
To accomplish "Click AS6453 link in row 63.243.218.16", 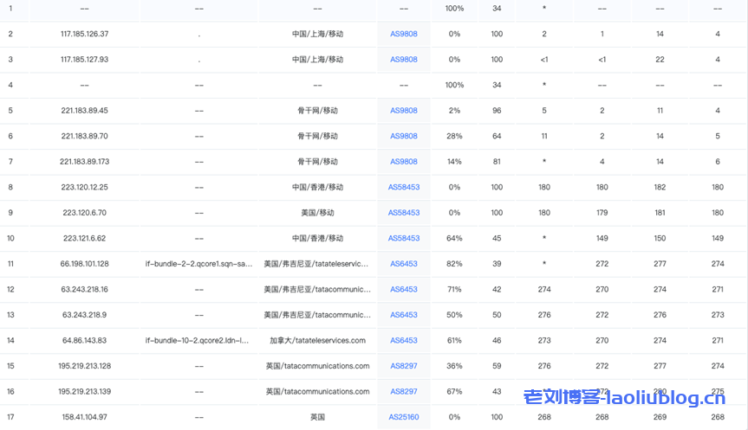I will tap(403, 290).
